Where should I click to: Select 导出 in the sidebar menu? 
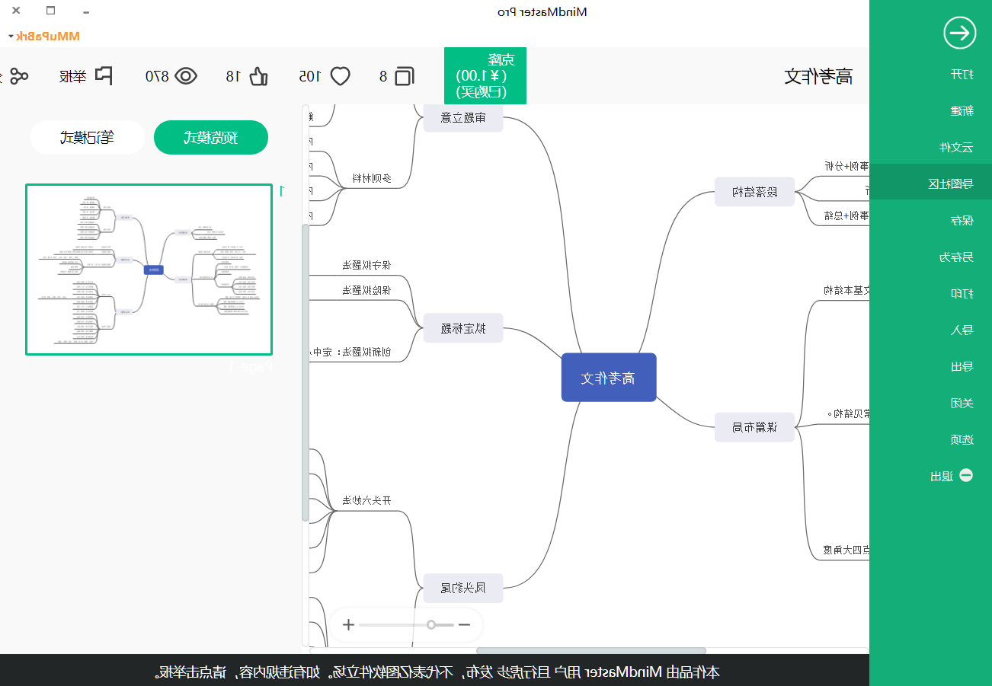pyautogui.click(x=962, y=366)
